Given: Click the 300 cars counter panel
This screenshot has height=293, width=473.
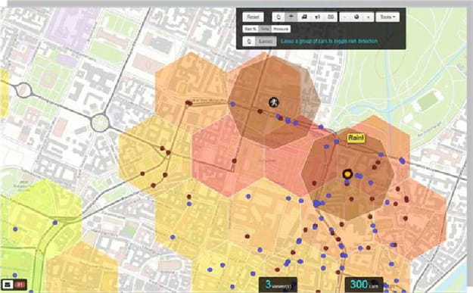Looking at the screenshot, I should point(364,285).
